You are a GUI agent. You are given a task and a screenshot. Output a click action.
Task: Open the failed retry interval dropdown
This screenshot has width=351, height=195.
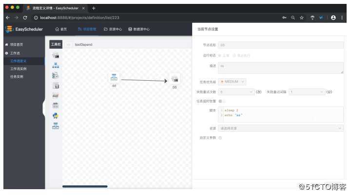[x=307, y=92]
